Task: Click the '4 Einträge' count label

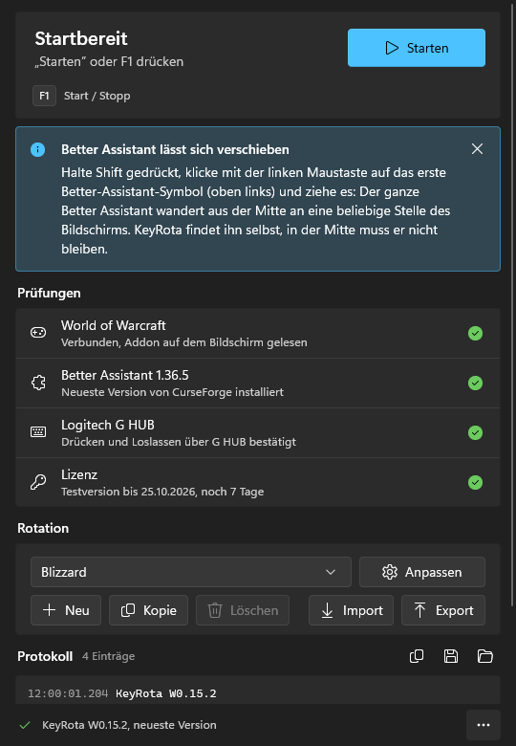Action: coord(108,656)
